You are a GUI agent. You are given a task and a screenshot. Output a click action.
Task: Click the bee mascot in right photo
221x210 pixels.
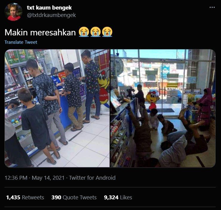(152, 100)
